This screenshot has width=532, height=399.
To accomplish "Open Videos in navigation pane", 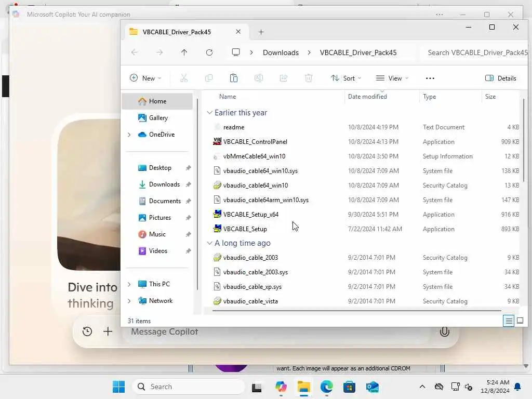I will [157, 251].
